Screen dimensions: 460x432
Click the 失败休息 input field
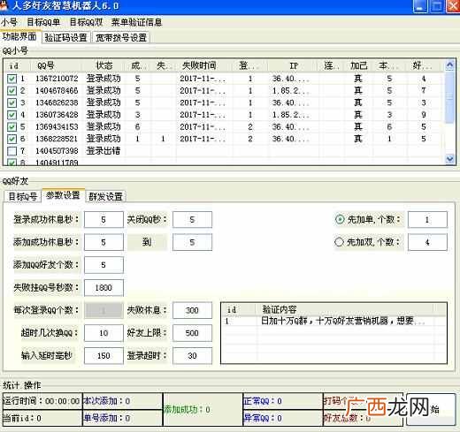point(192,310)
